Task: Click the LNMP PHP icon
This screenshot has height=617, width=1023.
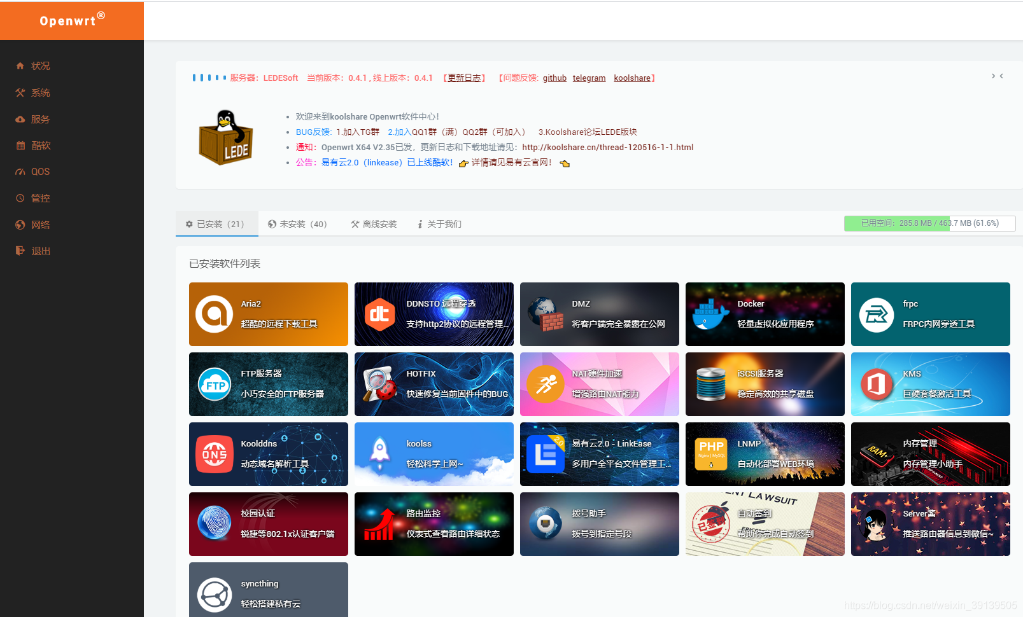Action: tap(711, 454)
